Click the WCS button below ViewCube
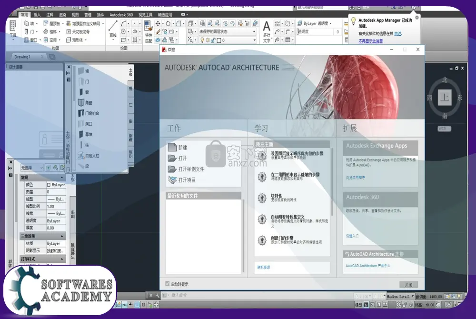Image resolution: width=476 pixels, height=319 pixels. pyautogui.click(x=444, y=129)
